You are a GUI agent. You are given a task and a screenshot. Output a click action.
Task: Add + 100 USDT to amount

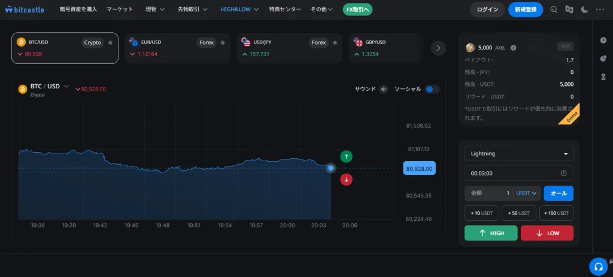coord(556,213)
